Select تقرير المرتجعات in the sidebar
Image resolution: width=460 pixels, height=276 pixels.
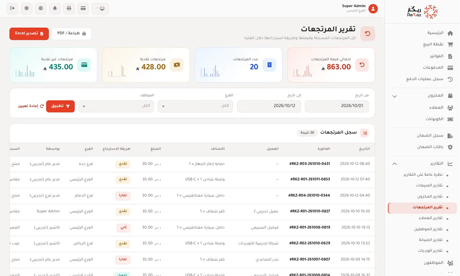pyautogui.click(x=422, y=208)
